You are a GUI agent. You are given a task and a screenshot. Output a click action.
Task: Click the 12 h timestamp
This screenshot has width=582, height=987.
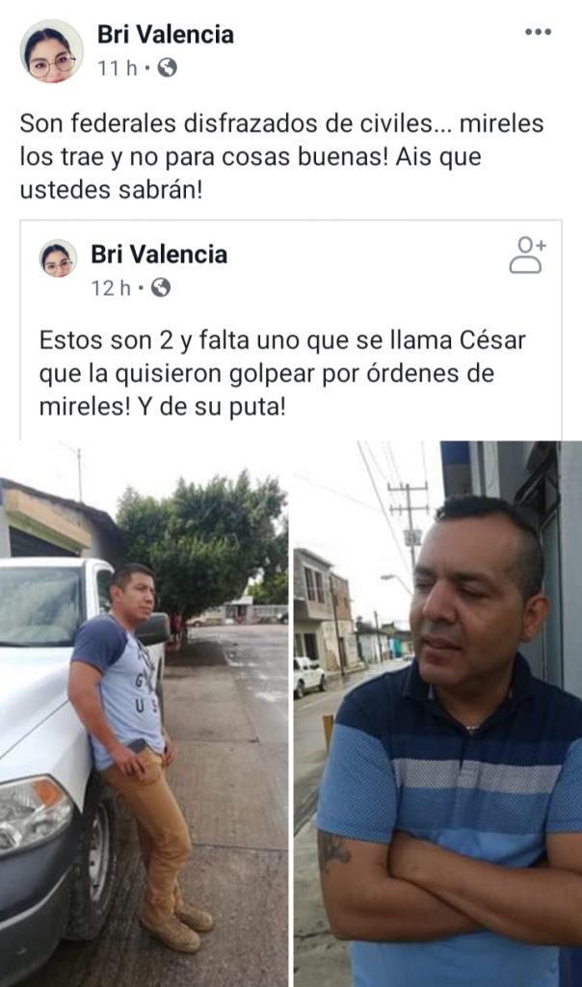(x=112, y=288)
